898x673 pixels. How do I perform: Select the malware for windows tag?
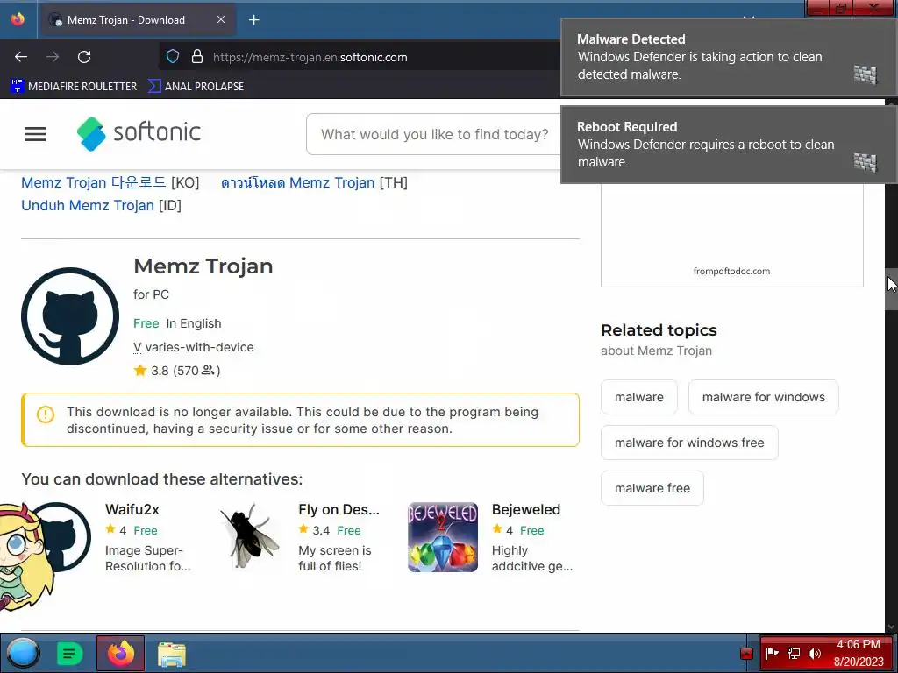pos(764,397)
